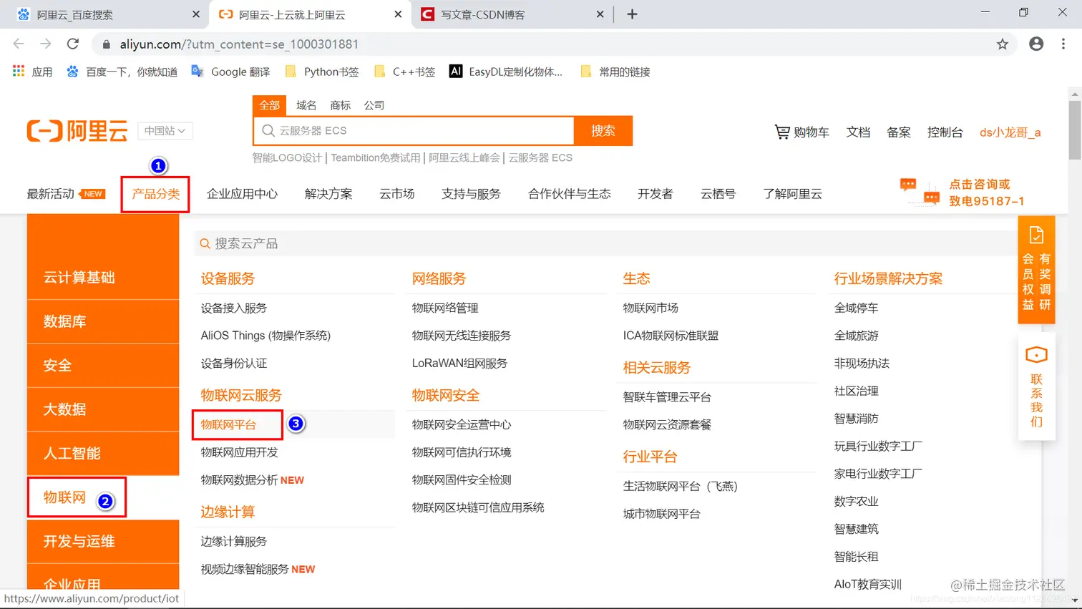Open the EasyDL定制化物体 bookmark
1082x609 pixels.
pyautogui.click(x=505, y=72)
